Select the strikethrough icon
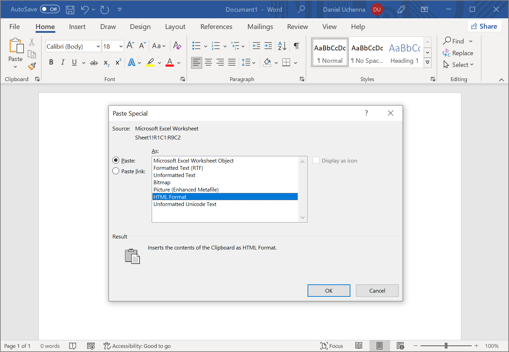509x352 pixels. (x=94, y=62)
